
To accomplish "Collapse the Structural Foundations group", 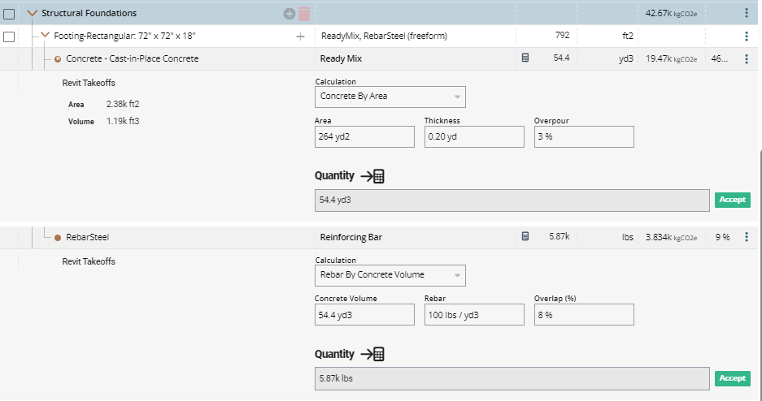I will [x=32, y=14].
